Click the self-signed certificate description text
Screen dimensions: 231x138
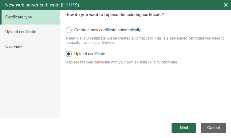145,38
